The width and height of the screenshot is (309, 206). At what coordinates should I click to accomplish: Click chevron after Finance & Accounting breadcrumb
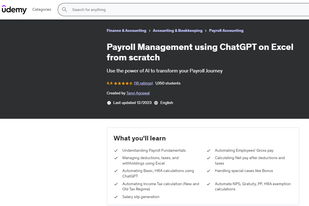tap(150, 31)
